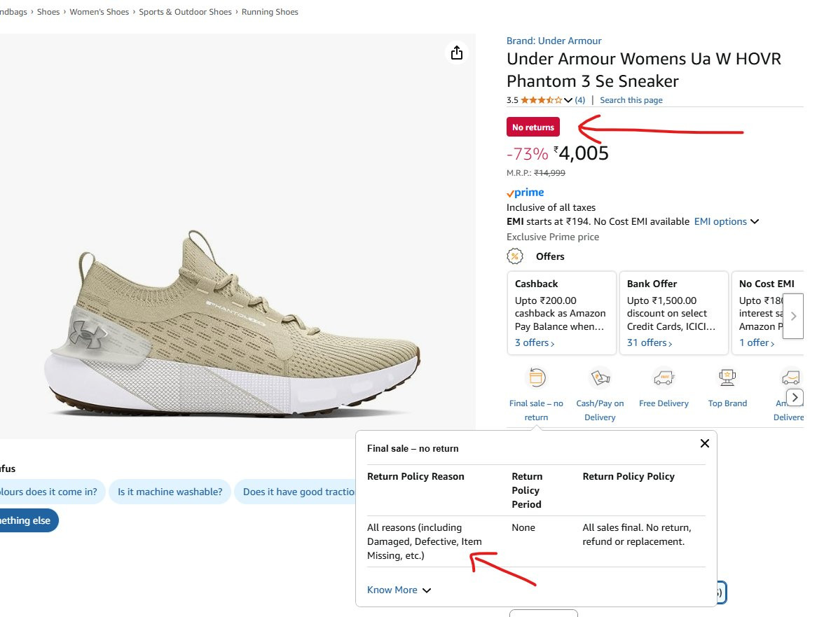Image resolution: width=824 pixels, height=617 pixels.
Task: Click the Cash/Pay on Delivery icon
Action: 600,377
